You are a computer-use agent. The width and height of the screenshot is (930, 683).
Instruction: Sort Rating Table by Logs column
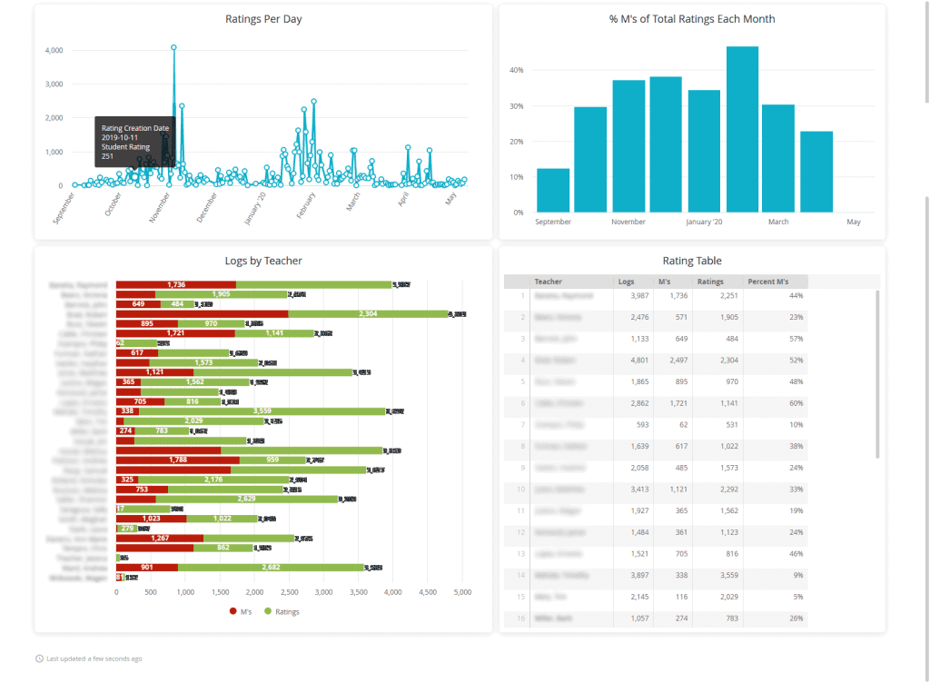[627, 282]
